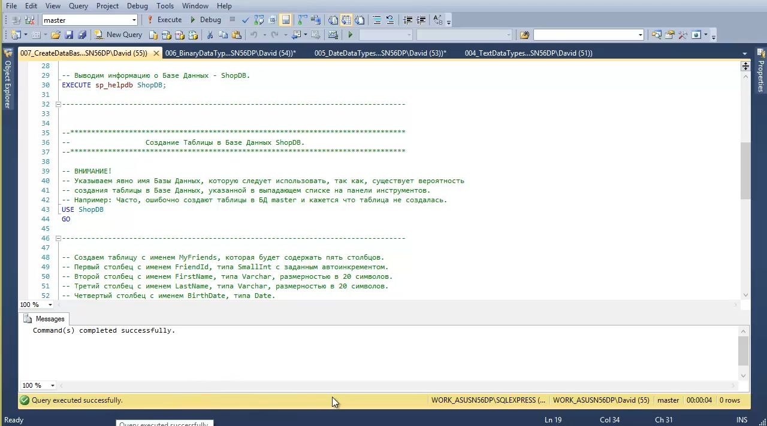Open Messages pane zoom 100 % dropdown
The height and width of the screenshot is (426, 767).
[52, 385]
